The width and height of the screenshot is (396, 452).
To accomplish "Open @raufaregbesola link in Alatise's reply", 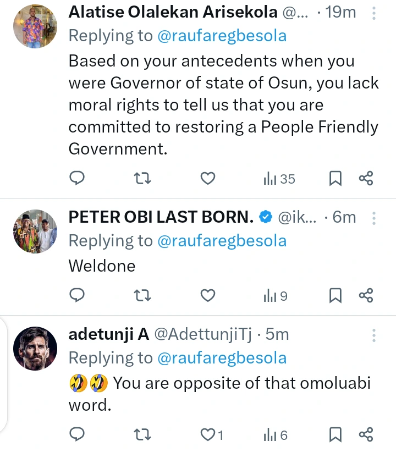I will 222,36.
